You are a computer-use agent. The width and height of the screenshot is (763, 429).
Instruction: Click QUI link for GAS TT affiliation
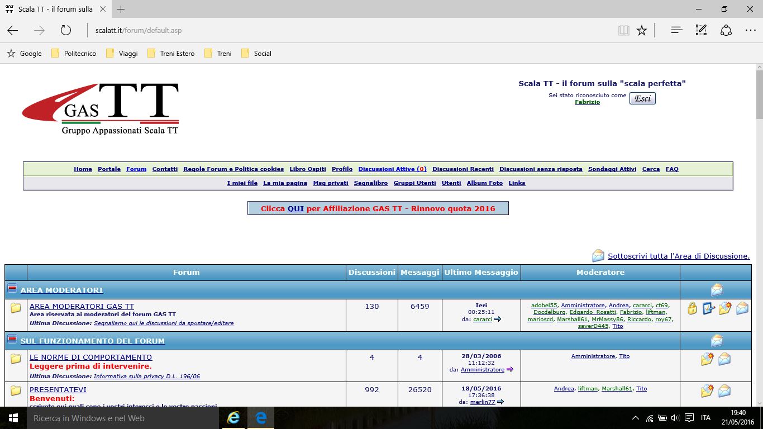point(295,208)
